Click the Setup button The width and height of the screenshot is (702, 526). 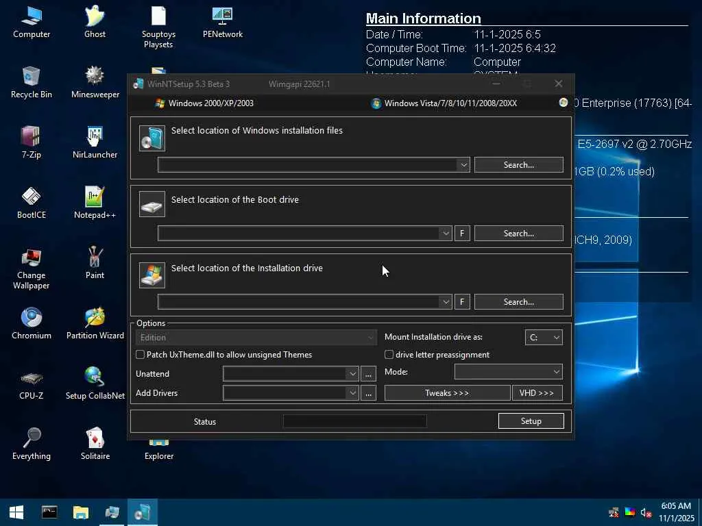(x=531, y=421)
